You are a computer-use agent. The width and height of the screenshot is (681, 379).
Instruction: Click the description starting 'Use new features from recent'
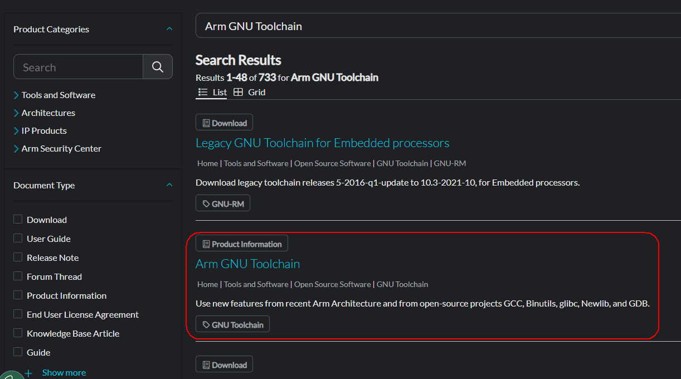pos(423,304)
